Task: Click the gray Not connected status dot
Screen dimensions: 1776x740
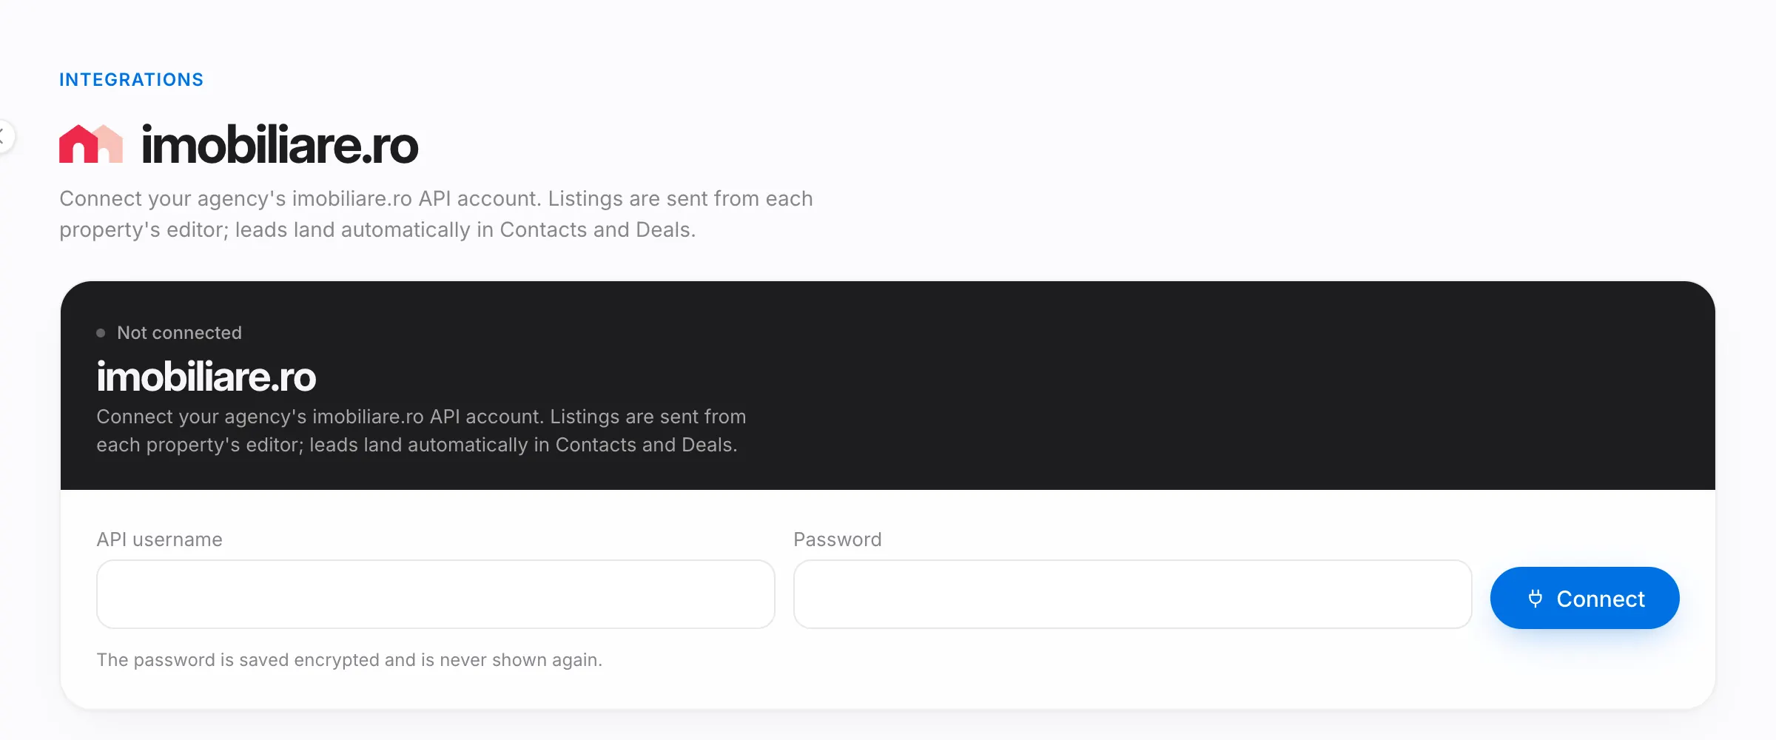Action: [101, 333]
